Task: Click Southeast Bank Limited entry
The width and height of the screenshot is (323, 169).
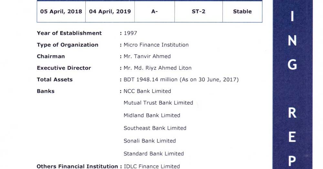Action: coord(155,128)
